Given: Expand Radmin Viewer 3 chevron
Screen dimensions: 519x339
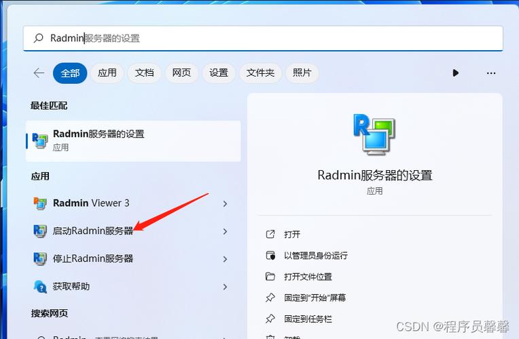Looking at the screenshot, I should [x=225, y=203].
